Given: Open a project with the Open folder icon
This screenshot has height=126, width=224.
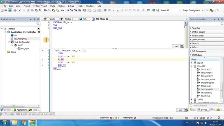Looking at the screenshot, I should (6, 10).
